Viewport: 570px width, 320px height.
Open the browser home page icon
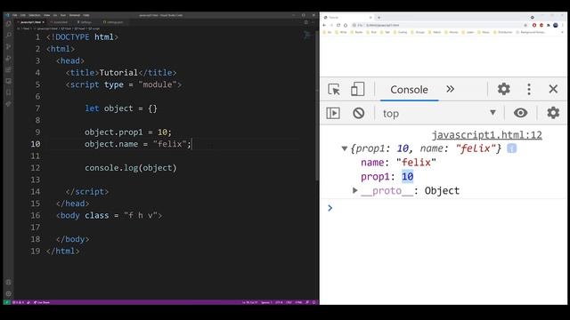click(x=346, y=25)
